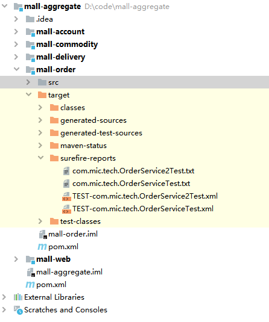The image size is (269, 322).
Task: Click the src folder icon
Action: tap(42, 82)
